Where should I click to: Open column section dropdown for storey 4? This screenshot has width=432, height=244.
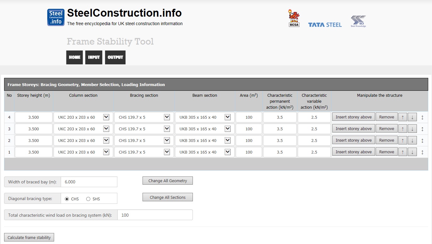pos(106,117)
